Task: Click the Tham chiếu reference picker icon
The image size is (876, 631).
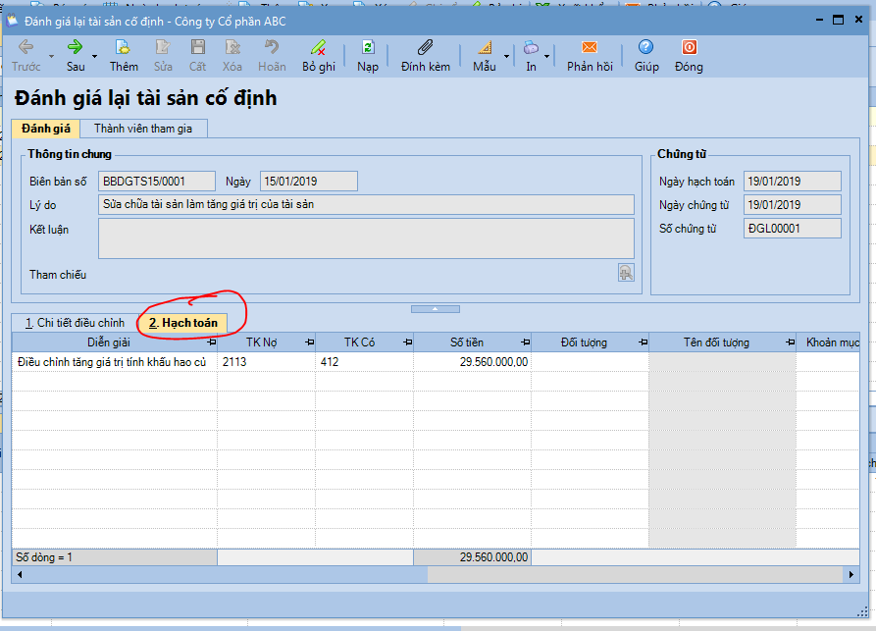Action: (626, 273)
